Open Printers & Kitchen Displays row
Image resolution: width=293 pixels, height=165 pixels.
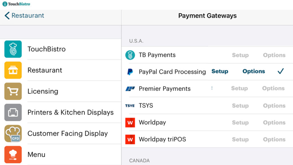coord(61,112)
